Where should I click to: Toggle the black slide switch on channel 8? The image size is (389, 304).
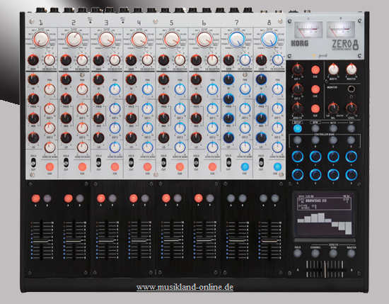[261, 162]
